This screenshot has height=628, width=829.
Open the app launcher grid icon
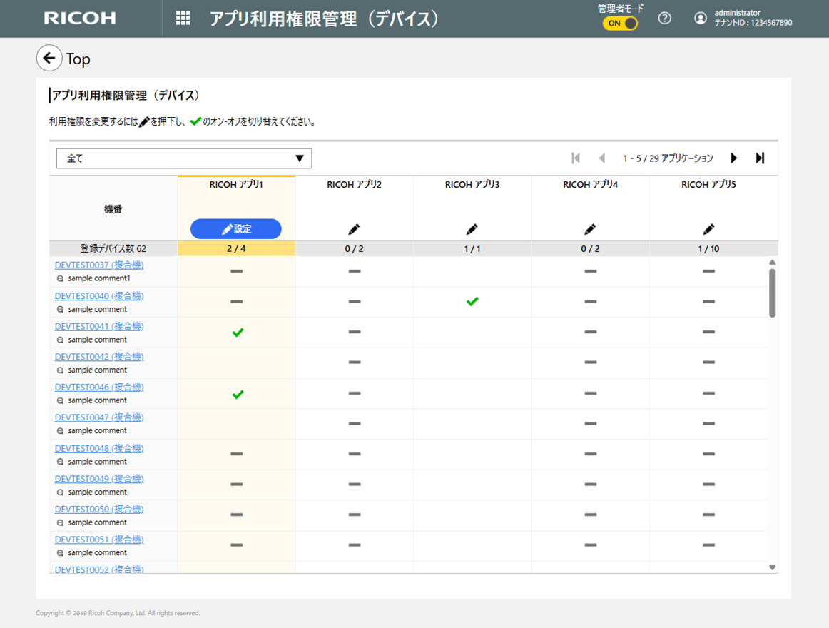coord(183,19)
